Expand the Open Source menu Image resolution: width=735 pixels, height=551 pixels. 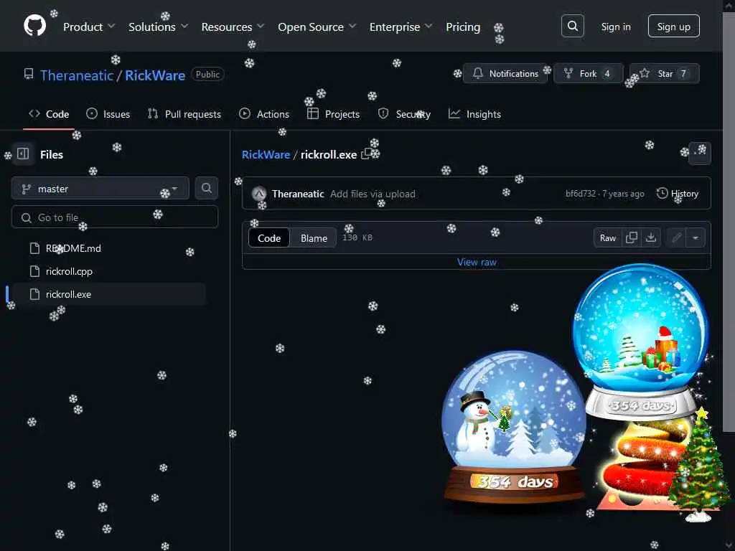pos(317,27)
